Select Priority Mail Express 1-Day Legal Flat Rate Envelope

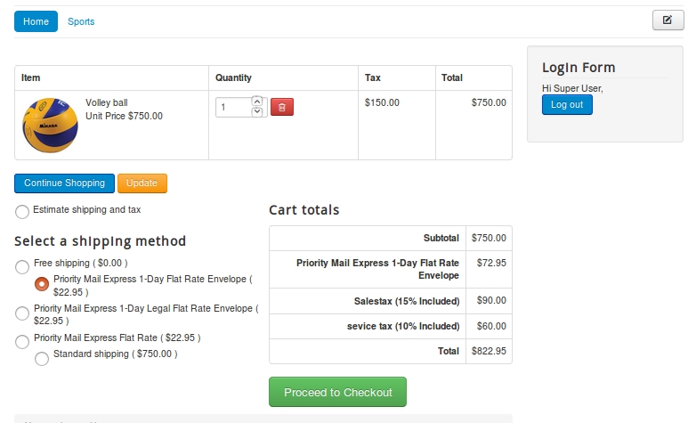(x=22, y=313)
